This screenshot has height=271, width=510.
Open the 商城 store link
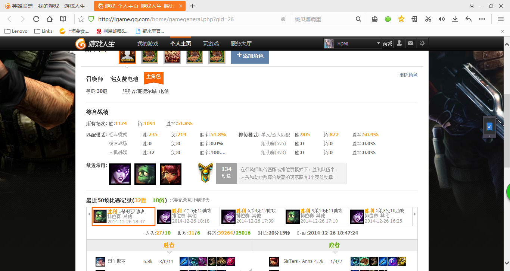pos(388,44)
